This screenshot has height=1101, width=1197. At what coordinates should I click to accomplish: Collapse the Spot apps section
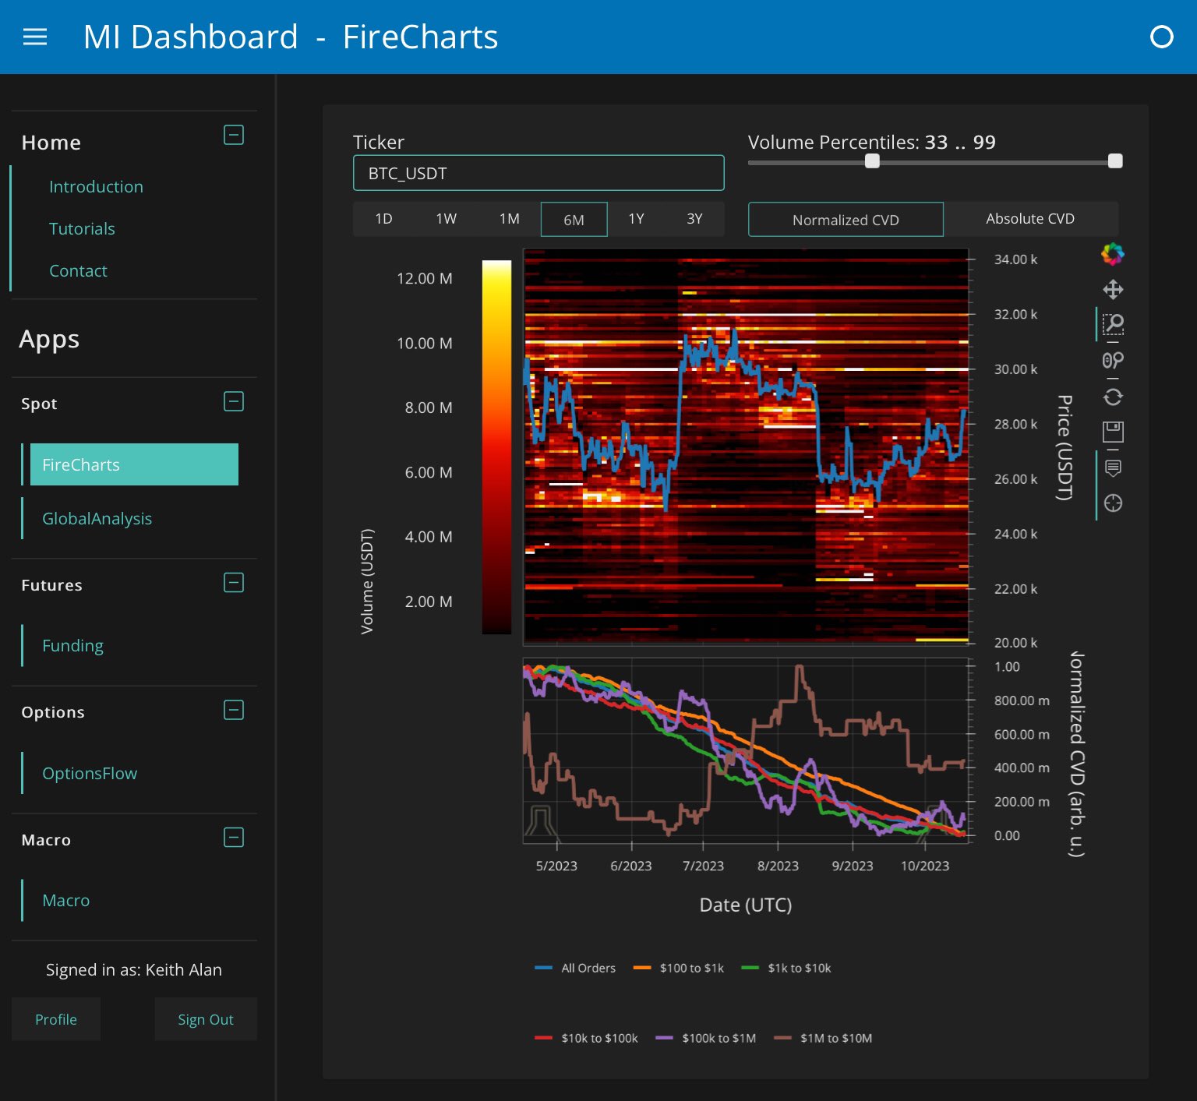pos(234,401)
